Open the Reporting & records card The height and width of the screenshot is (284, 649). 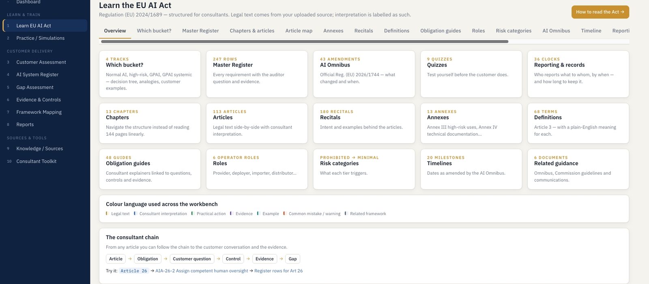click(578, 74)
